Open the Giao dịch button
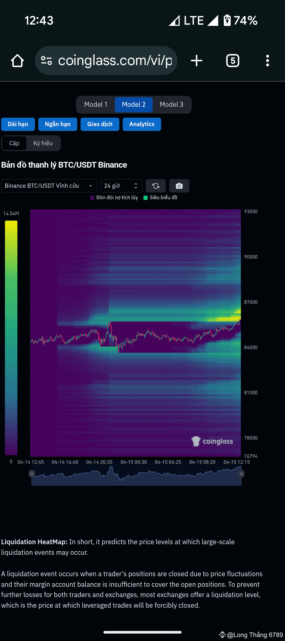 pos(100,124)
